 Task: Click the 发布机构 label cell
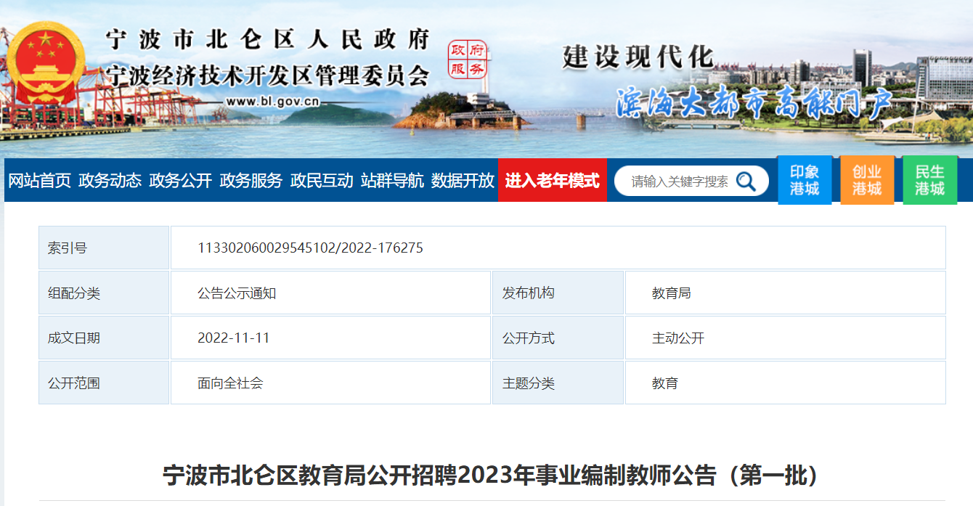pos(558,293)
